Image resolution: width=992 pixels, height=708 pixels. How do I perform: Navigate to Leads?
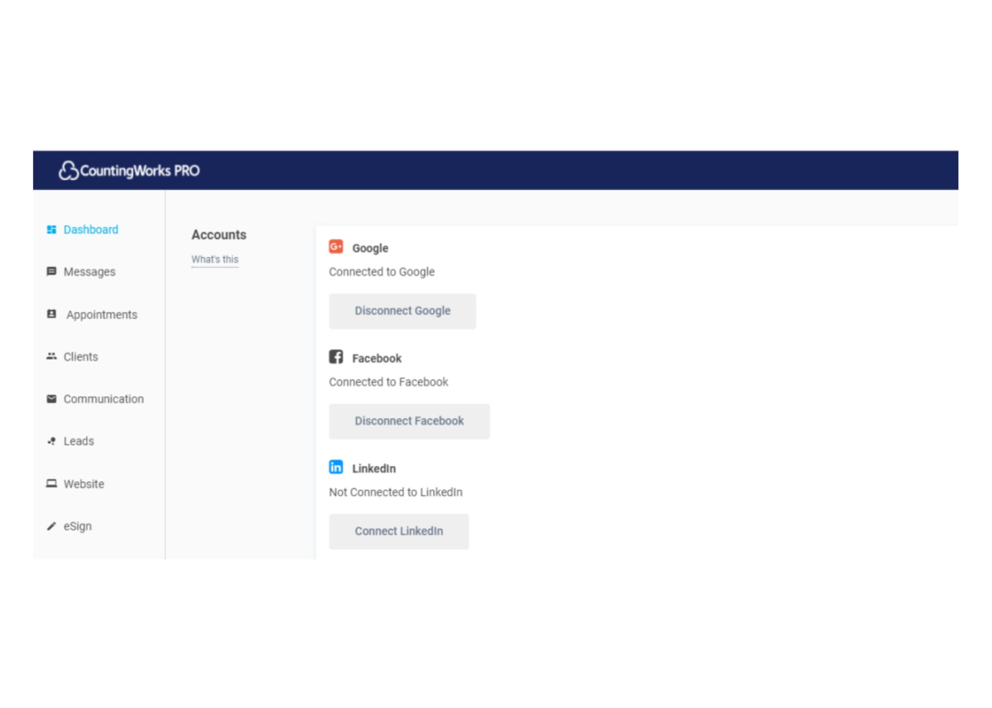tap(79, 441)
